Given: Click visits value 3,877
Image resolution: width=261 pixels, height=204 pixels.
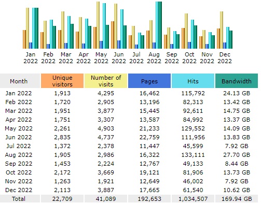Looking at the screenshot, I should tap(106, 111).
